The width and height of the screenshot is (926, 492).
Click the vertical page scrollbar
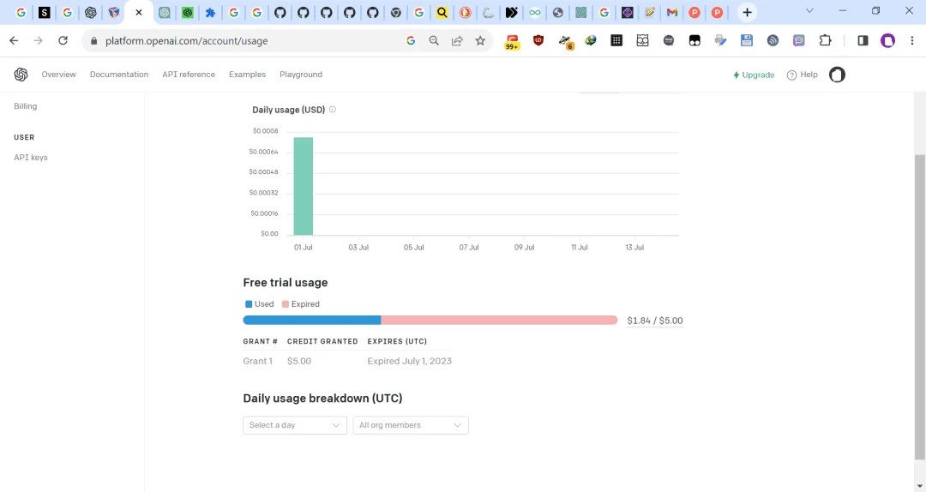919,306
